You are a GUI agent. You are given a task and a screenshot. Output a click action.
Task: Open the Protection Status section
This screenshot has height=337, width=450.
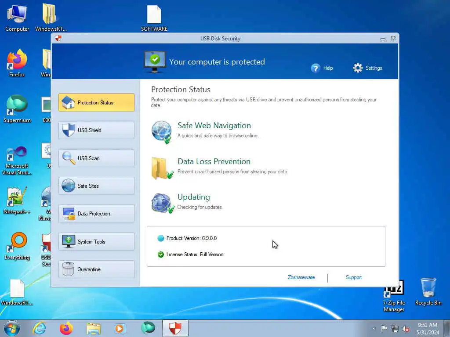[x=96, y=102]
